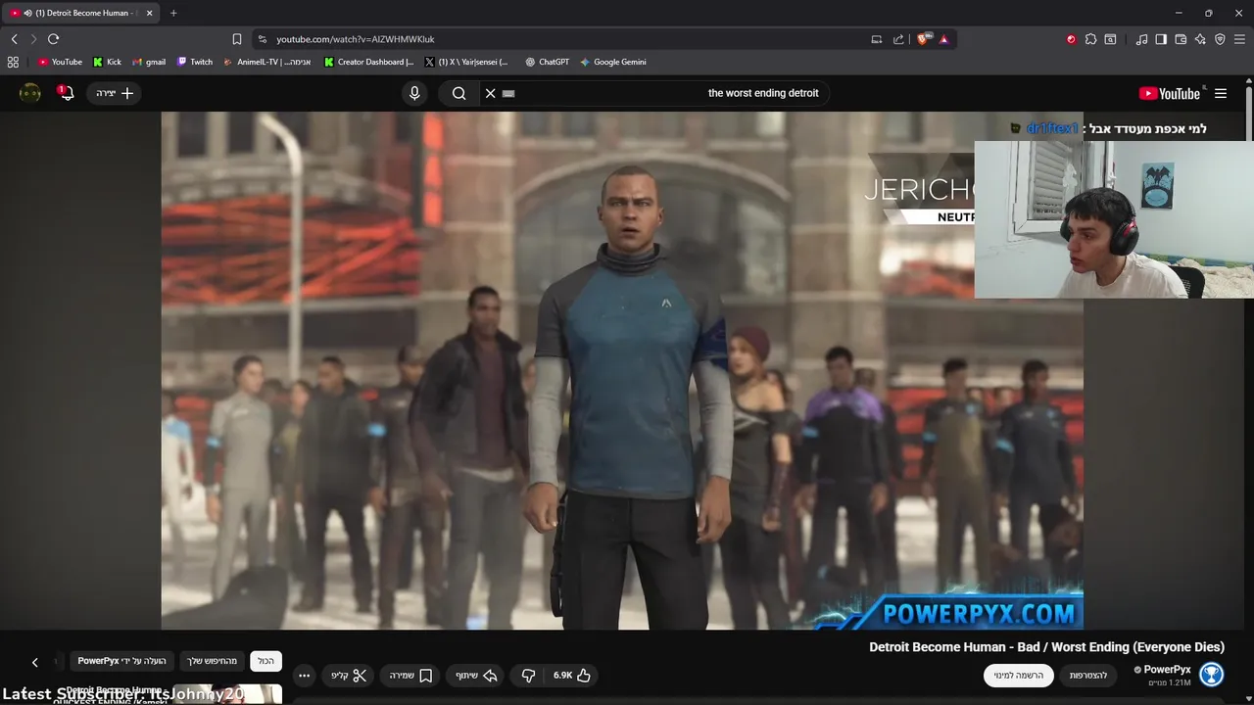Screen dimensions: 1254x705
Task: Open the PowerPyx channel avatar
Action: (1212, 675)
